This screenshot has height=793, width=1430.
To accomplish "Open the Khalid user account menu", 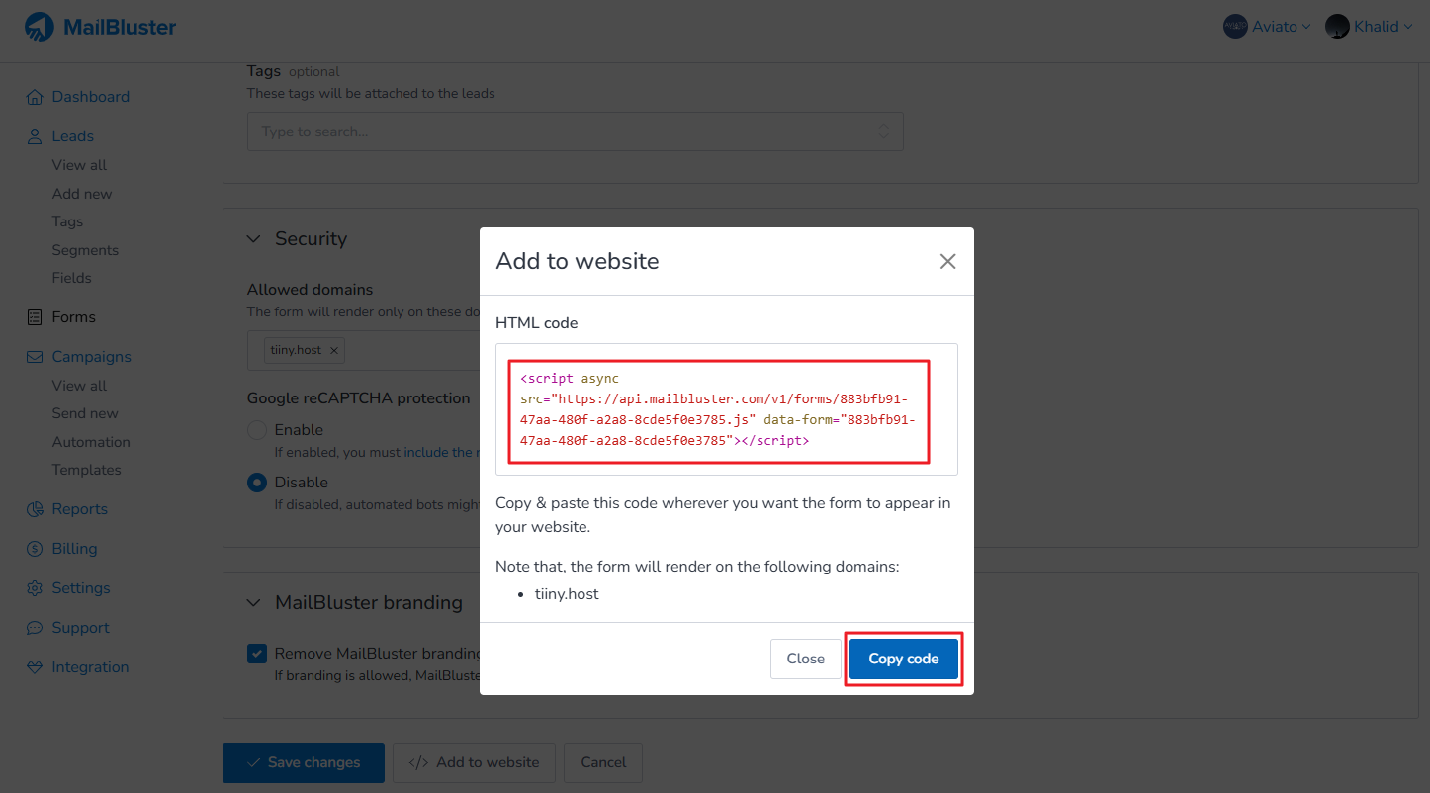I will 1369,27.
